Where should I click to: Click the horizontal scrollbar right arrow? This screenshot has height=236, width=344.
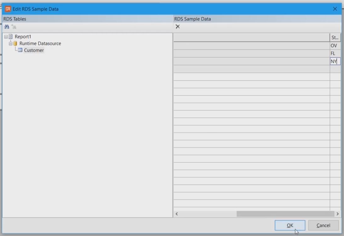337,214
